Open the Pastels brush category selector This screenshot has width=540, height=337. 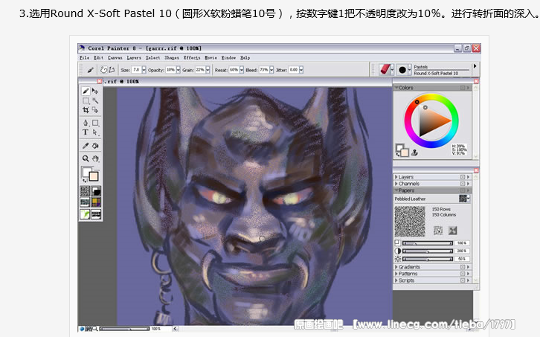pyautogui.click(x=387, y=70)
